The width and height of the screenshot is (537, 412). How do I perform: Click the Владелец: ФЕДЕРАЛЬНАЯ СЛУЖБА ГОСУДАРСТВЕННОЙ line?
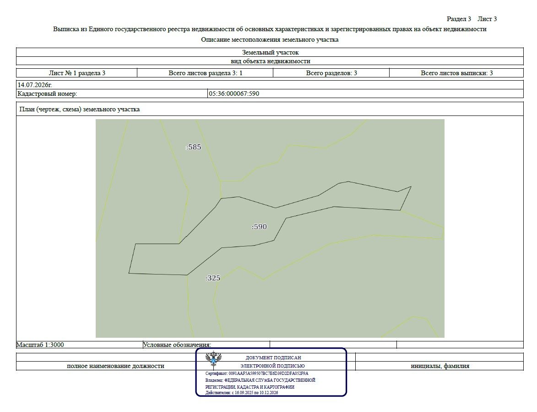(x=260, y=380)
